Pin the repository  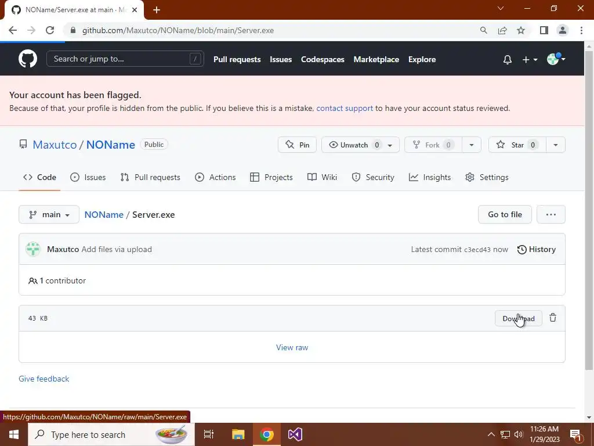pyautogui.click(x=297, y=145)
